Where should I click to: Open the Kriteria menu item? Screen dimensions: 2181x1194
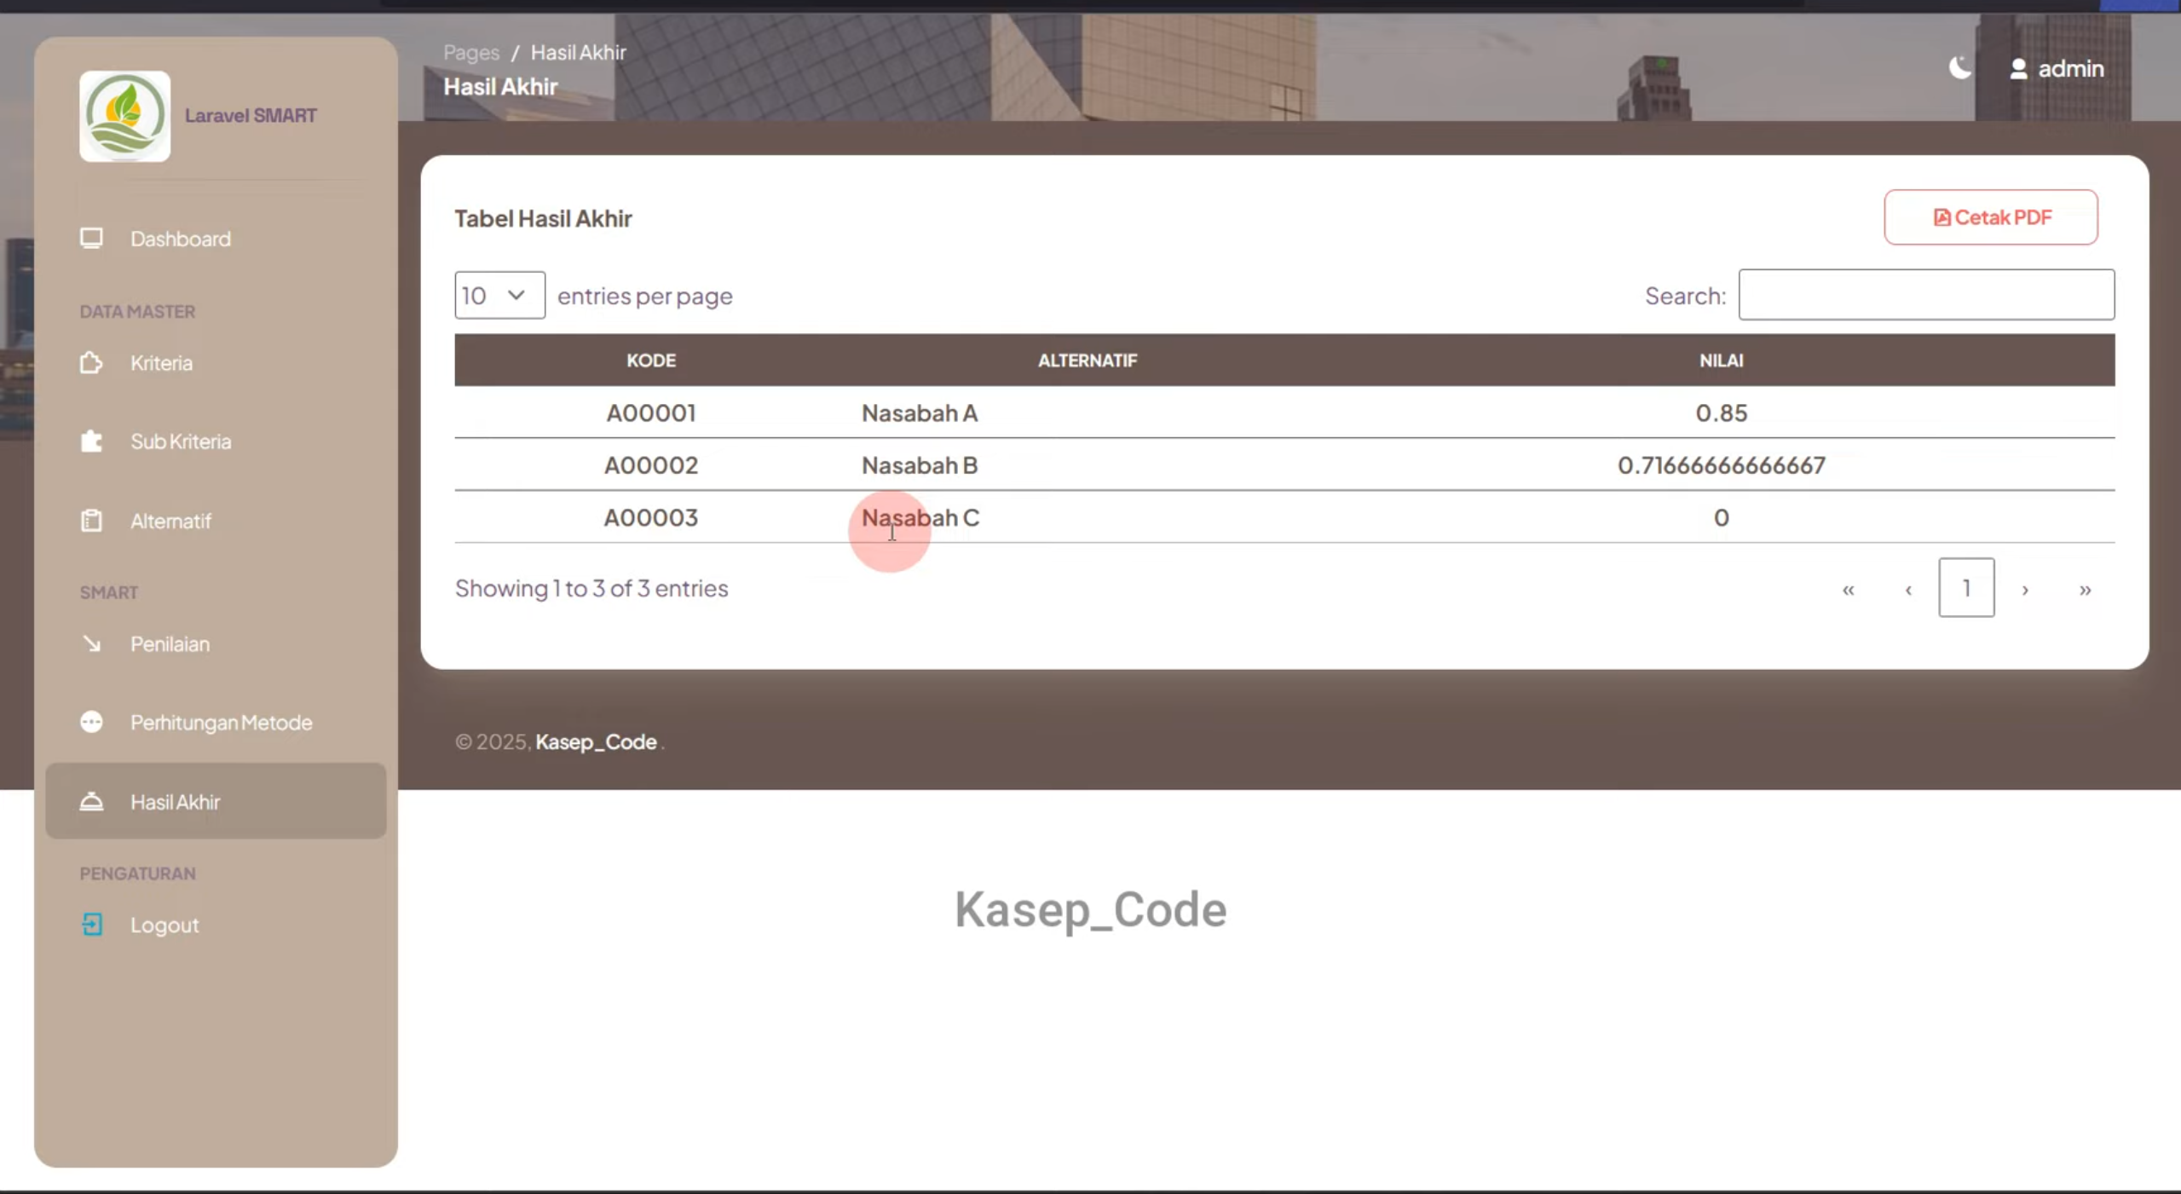click(216, 363)
